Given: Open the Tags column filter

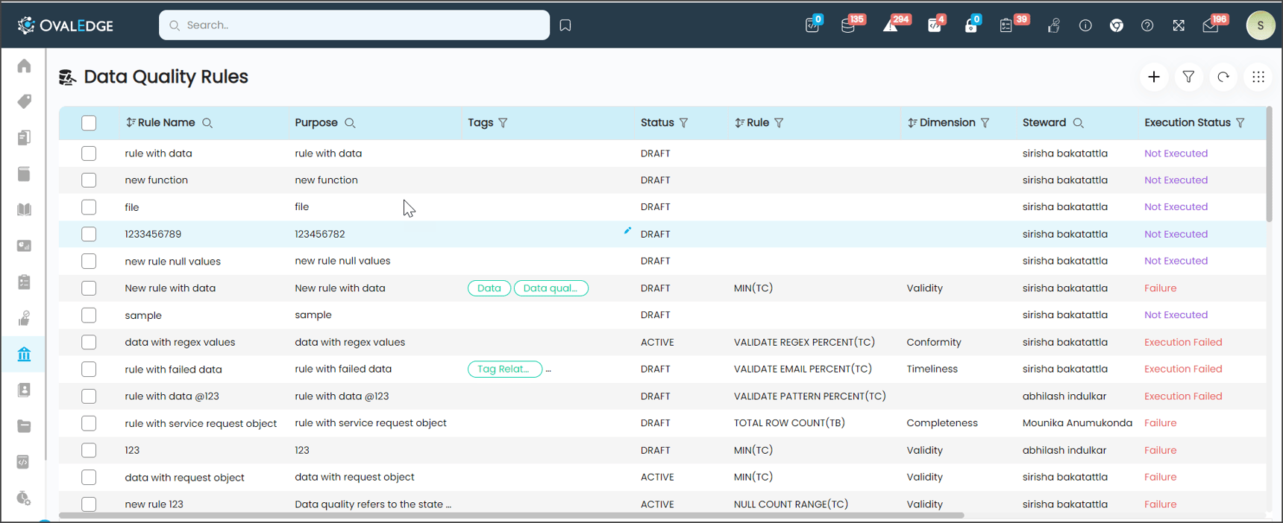Looking at the screenshot, I should 504,123.
